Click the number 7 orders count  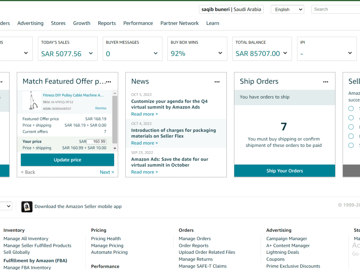tap(284, 126)
